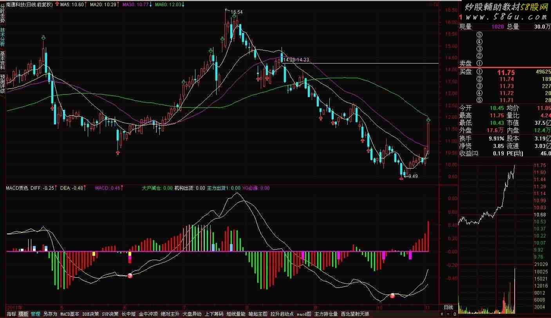Click the buy-three price 11.73
The width and height of the screenshot is (551, 318).
[x=506, y=86]
